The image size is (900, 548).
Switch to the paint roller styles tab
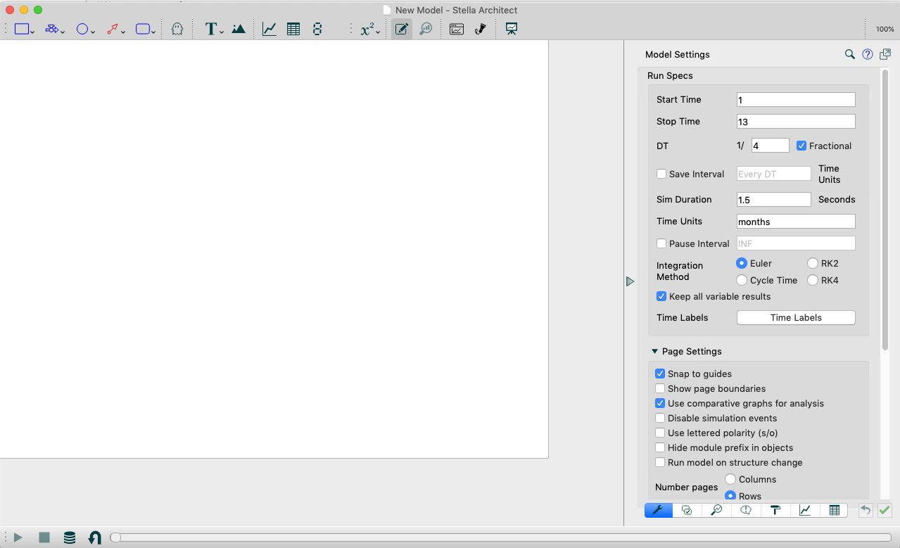click(775, 511)
